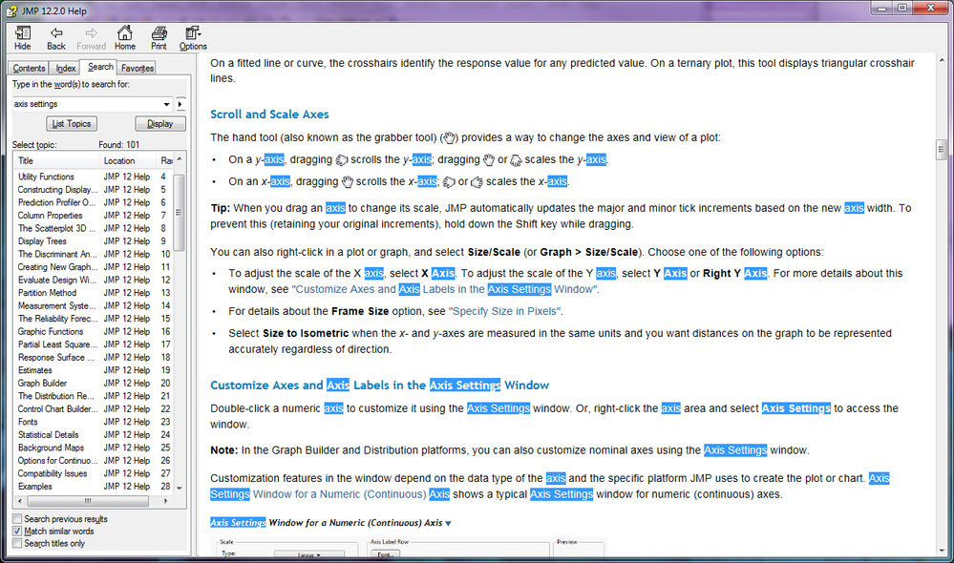Click the JMP Help title bar icon
Viewport: 954px width, 563px height.
point(12,10)
